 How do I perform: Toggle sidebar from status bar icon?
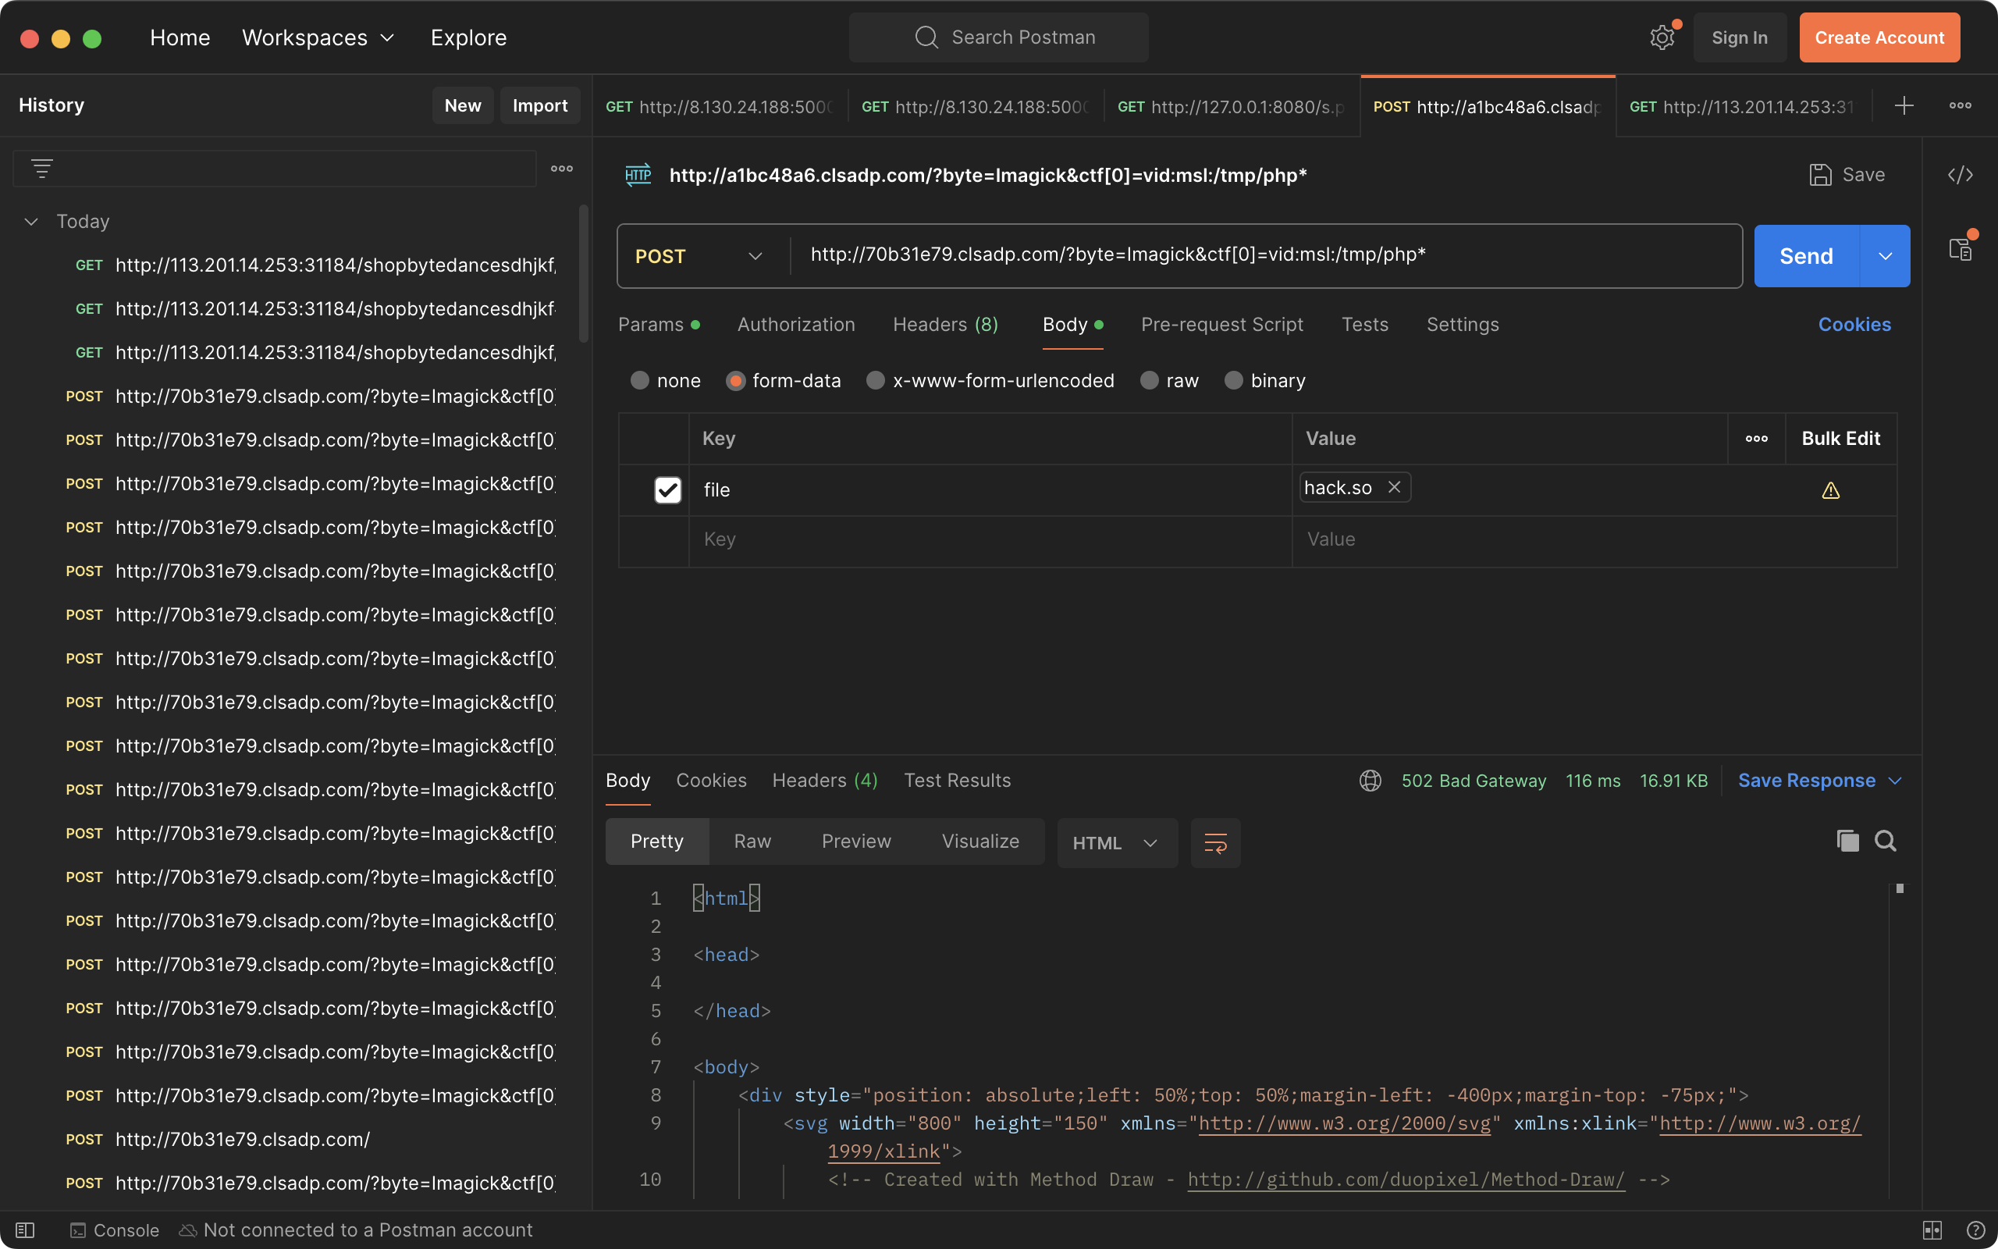(x=25, y=1230)
